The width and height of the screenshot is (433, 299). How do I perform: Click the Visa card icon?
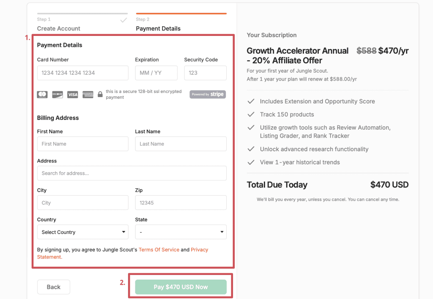(x=73, y=95)
